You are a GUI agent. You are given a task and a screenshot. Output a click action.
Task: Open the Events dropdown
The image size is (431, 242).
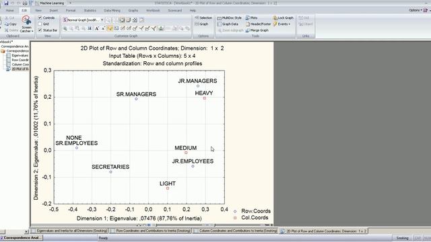[290, 24]
